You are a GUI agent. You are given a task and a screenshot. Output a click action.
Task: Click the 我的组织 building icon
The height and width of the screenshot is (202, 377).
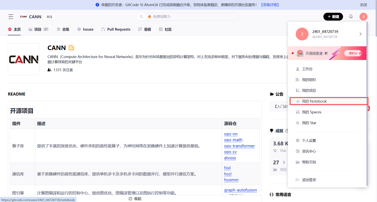297,80
